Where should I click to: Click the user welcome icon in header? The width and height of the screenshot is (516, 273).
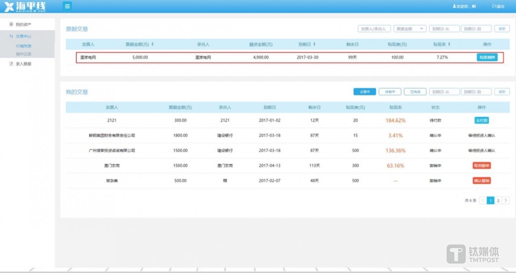(454, 6)
